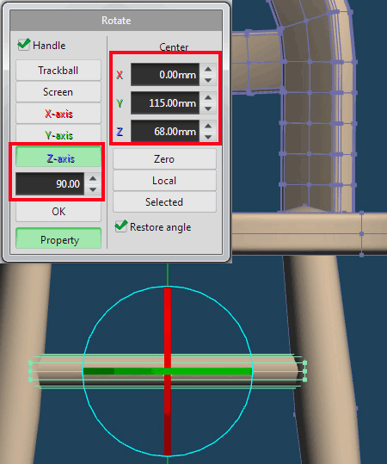Decrease the 90.00 rotation angle with down arrow

click(x=93, y=189)
